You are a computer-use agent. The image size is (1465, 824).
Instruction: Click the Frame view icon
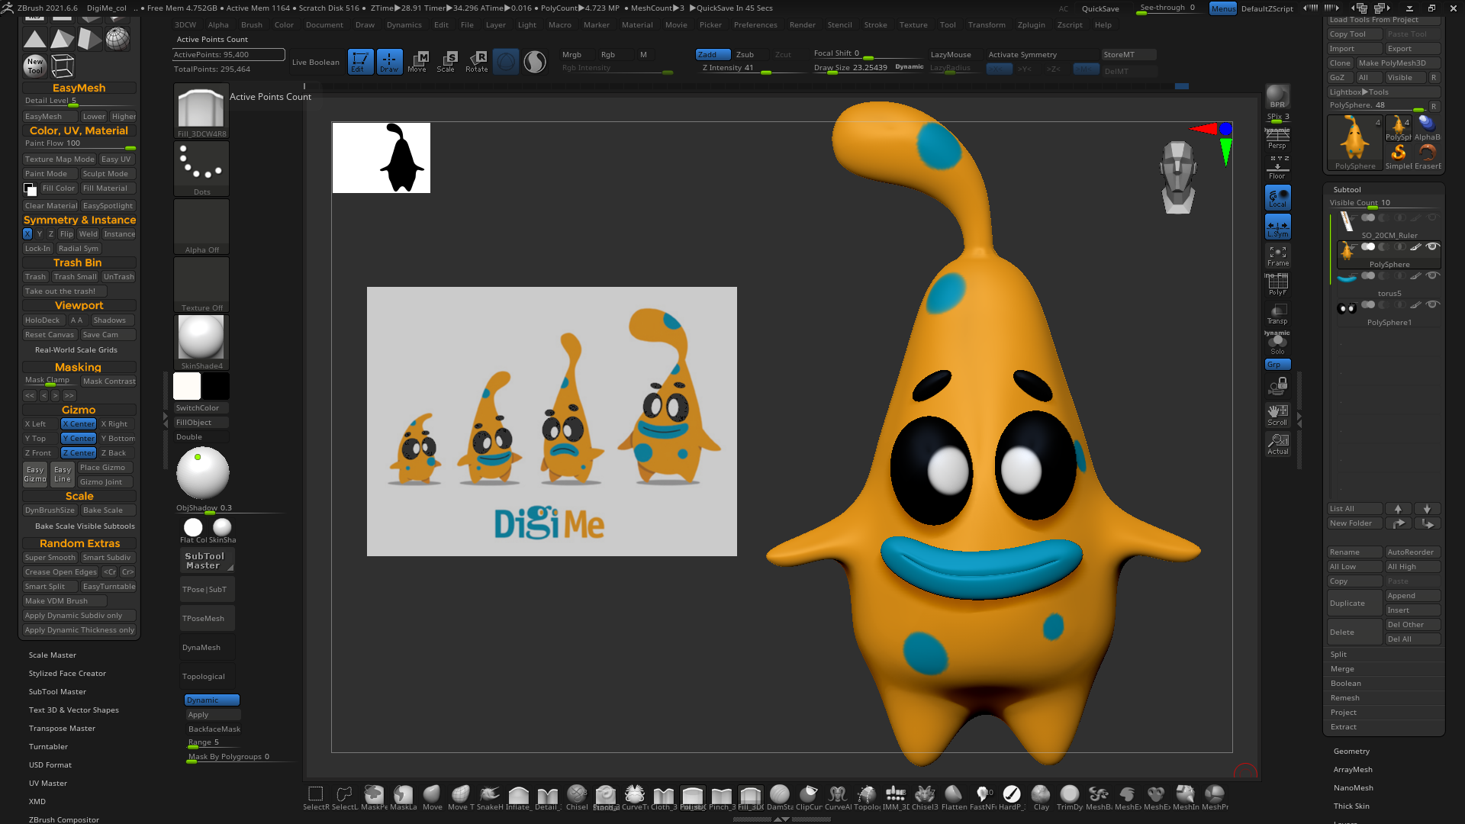[1277, 255]
